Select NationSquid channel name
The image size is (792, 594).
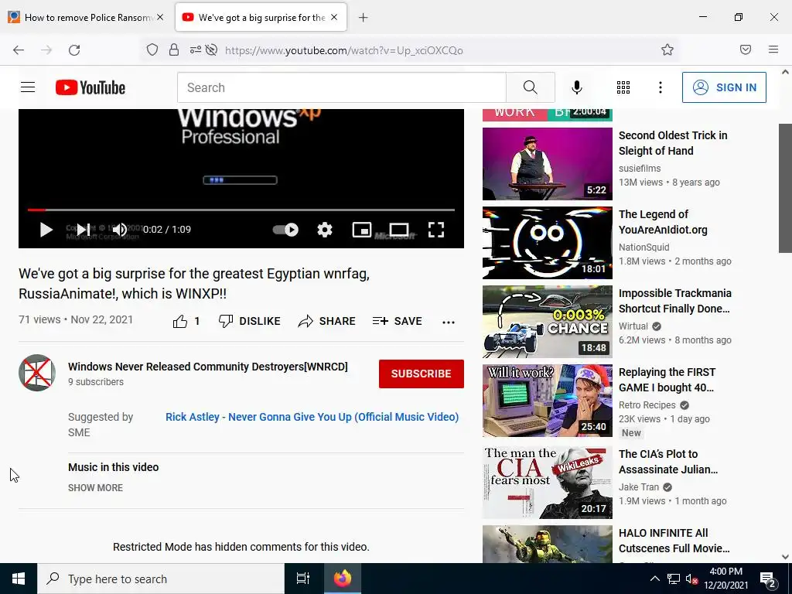[x=644, y=247]
